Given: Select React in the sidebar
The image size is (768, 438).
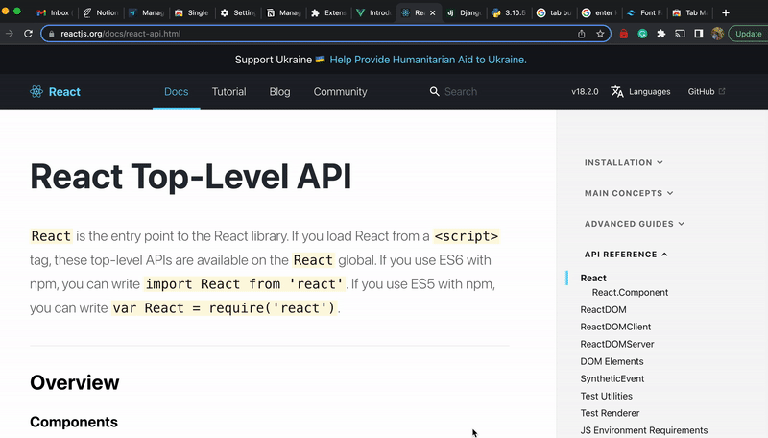Looking at the screenshot, I should pyautogui.click(x=593, y=278).
